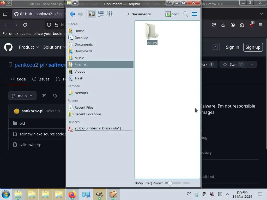Switch Dolphin to Icons view mode
The width and height of the screenshot is (267, 200).
92,14
